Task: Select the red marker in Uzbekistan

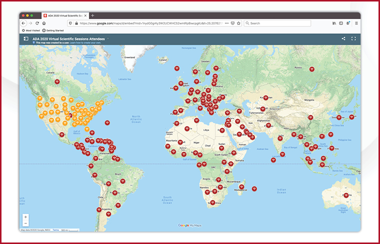Action: click(x=262, y=109)
